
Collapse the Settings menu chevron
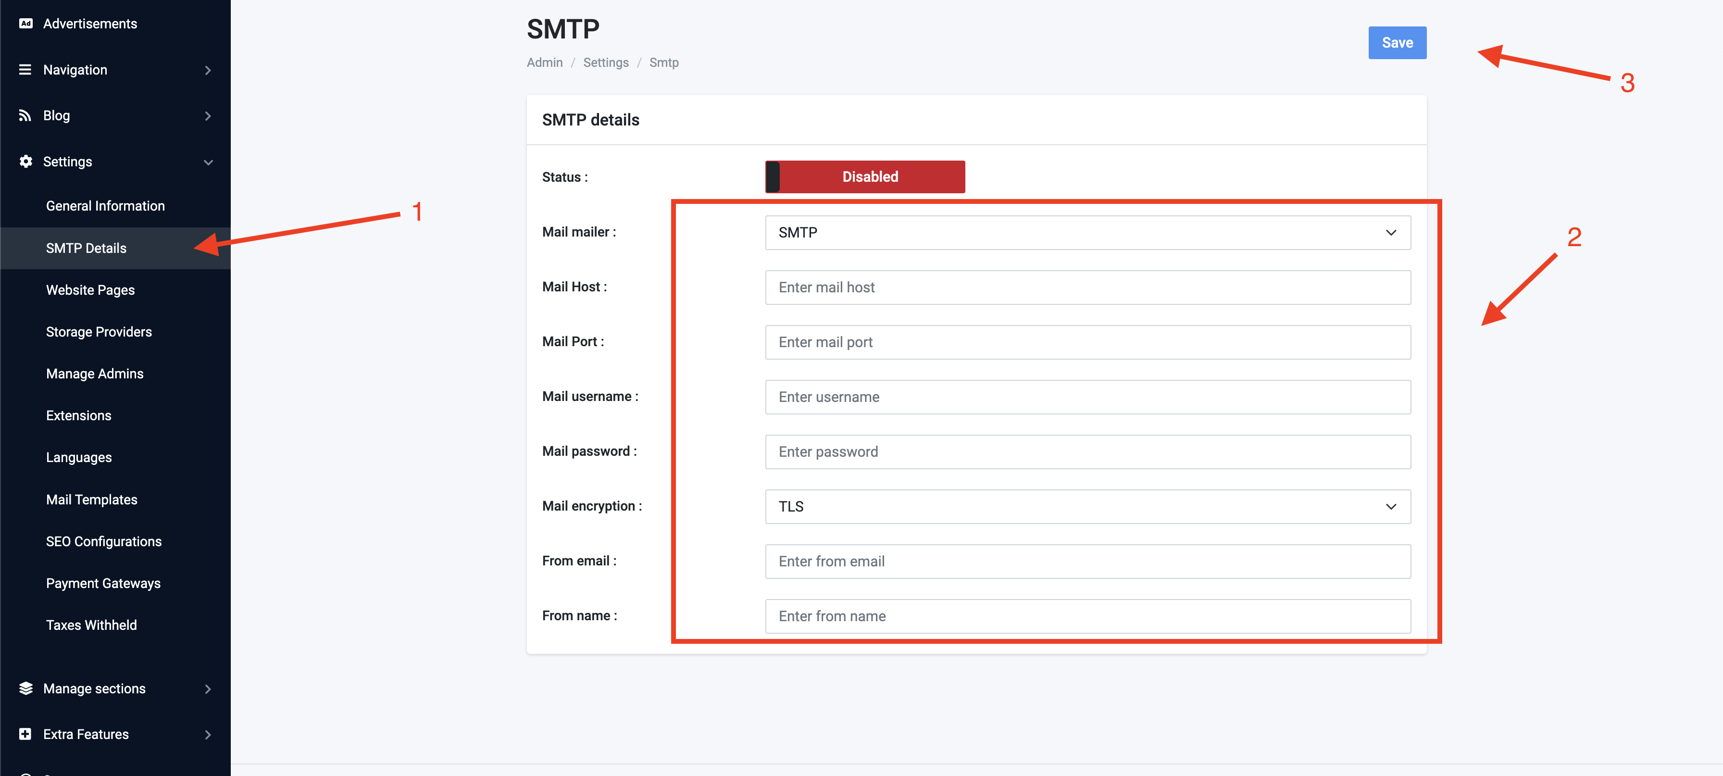tap(208, 162)
